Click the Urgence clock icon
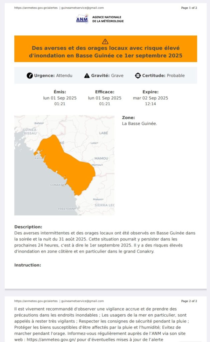The width and height of the screenshot is (210, 342). coord(30,75)
